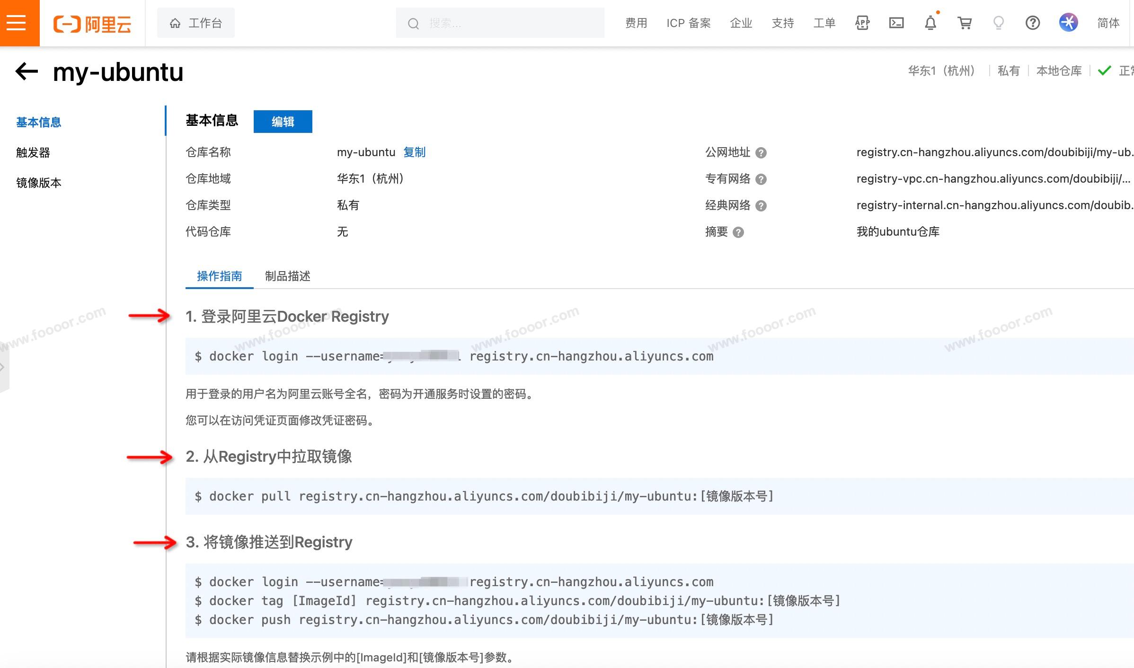
Task: Click the API explorer icon in header
Action: (862, 23)
